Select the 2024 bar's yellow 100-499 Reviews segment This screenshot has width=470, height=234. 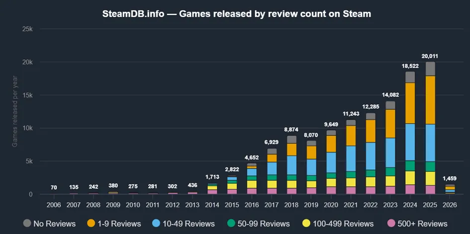click(410, 178)
